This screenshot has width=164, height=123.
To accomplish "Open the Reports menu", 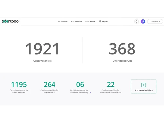I will pyautogui.click(x=104, y=21).
